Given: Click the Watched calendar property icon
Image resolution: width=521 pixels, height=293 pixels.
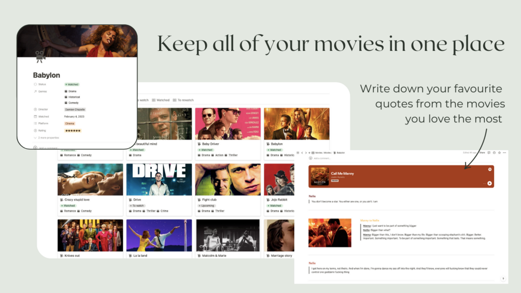Looking at the screenshot, I should (35, 117).
